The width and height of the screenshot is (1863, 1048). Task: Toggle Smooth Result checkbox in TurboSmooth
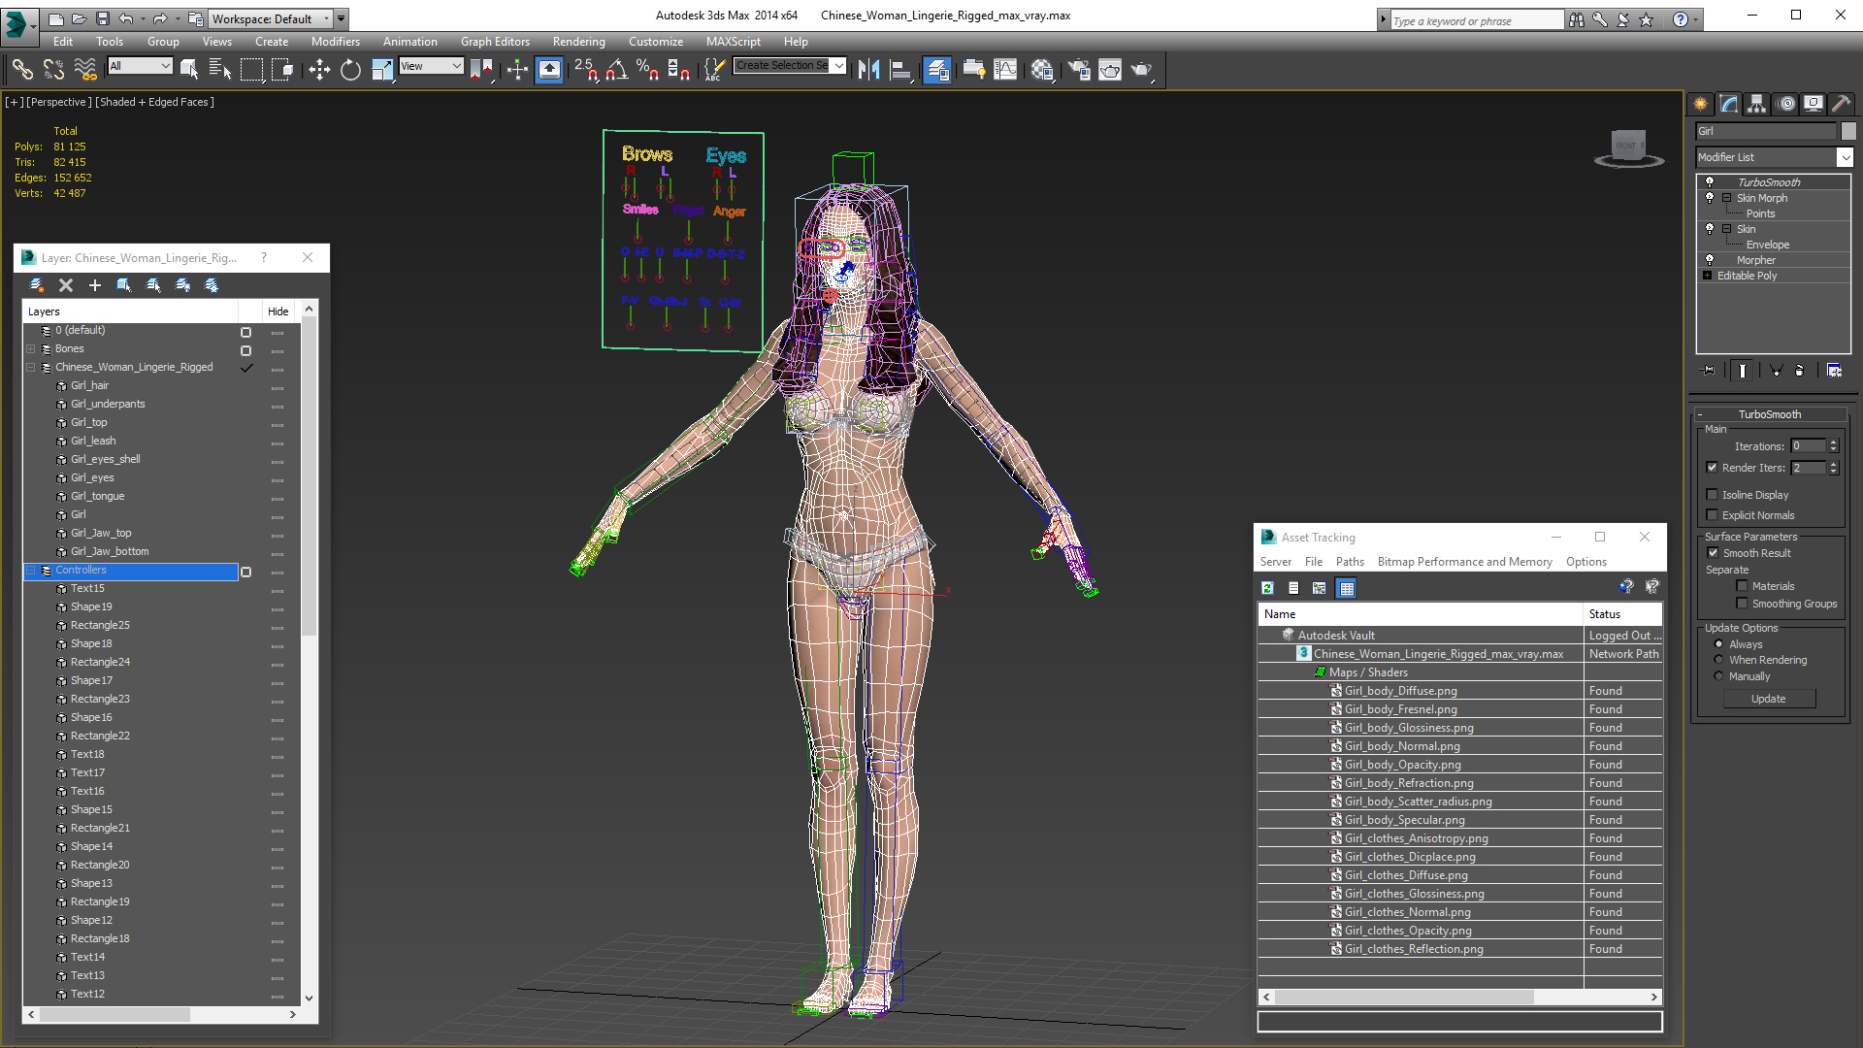(x=1716, y=553)
